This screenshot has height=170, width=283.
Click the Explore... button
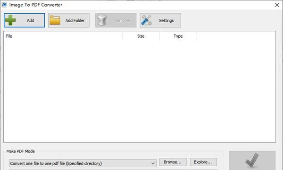coord(203,162)
